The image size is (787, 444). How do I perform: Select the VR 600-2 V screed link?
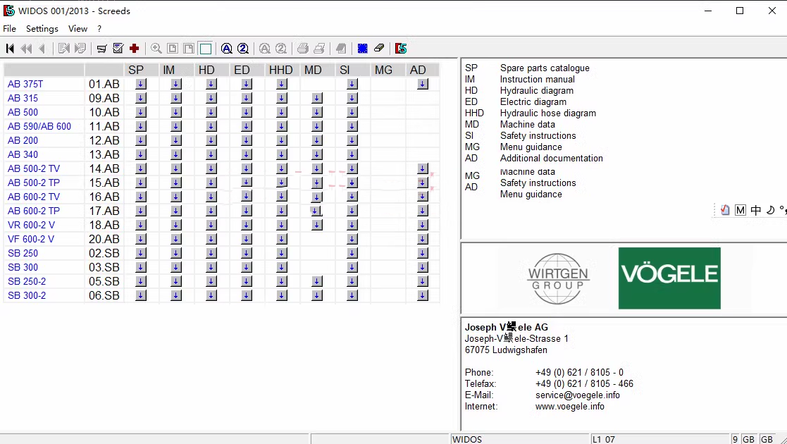(x=31, y=225)
